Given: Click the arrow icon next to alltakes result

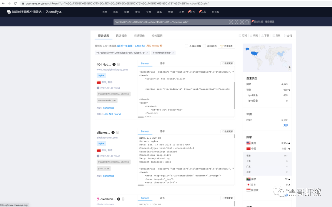Looking at the screenshot, I should point(113,132).
